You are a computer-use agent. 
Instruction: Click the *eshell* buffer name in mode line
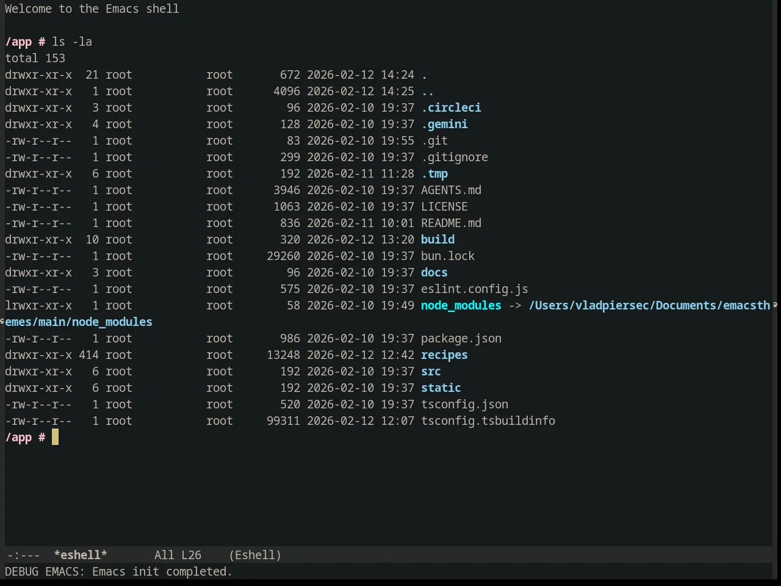(81, 555)
